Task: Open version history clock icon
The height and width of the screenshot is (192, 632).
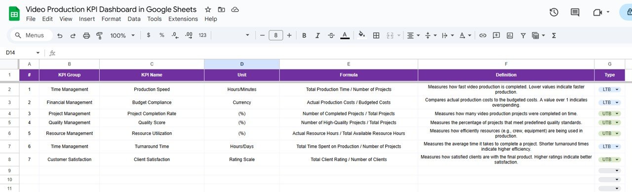Action: (x=554, y=12)
